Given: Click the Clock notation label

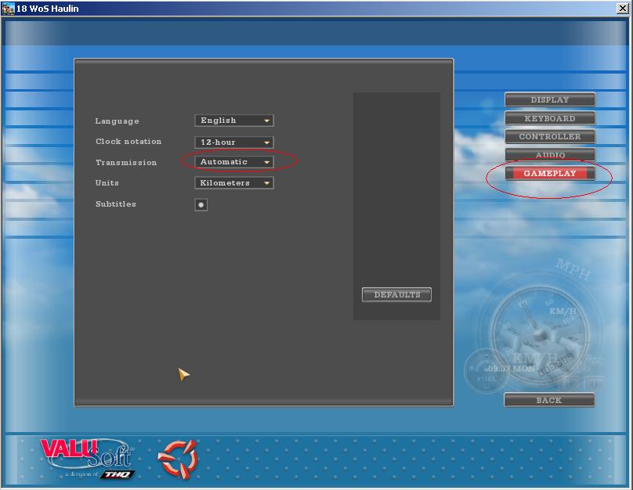Looking at the screenshot, I should 128,142.
